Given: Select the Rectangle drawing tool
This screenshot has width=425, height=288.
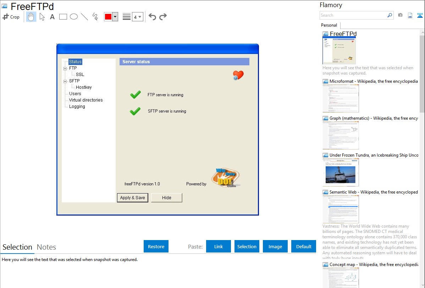Looking at the screenshot, I should [x=63, y=17].
